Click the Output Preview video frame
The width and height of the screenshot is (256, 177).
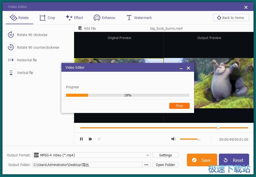click(209, 83)
